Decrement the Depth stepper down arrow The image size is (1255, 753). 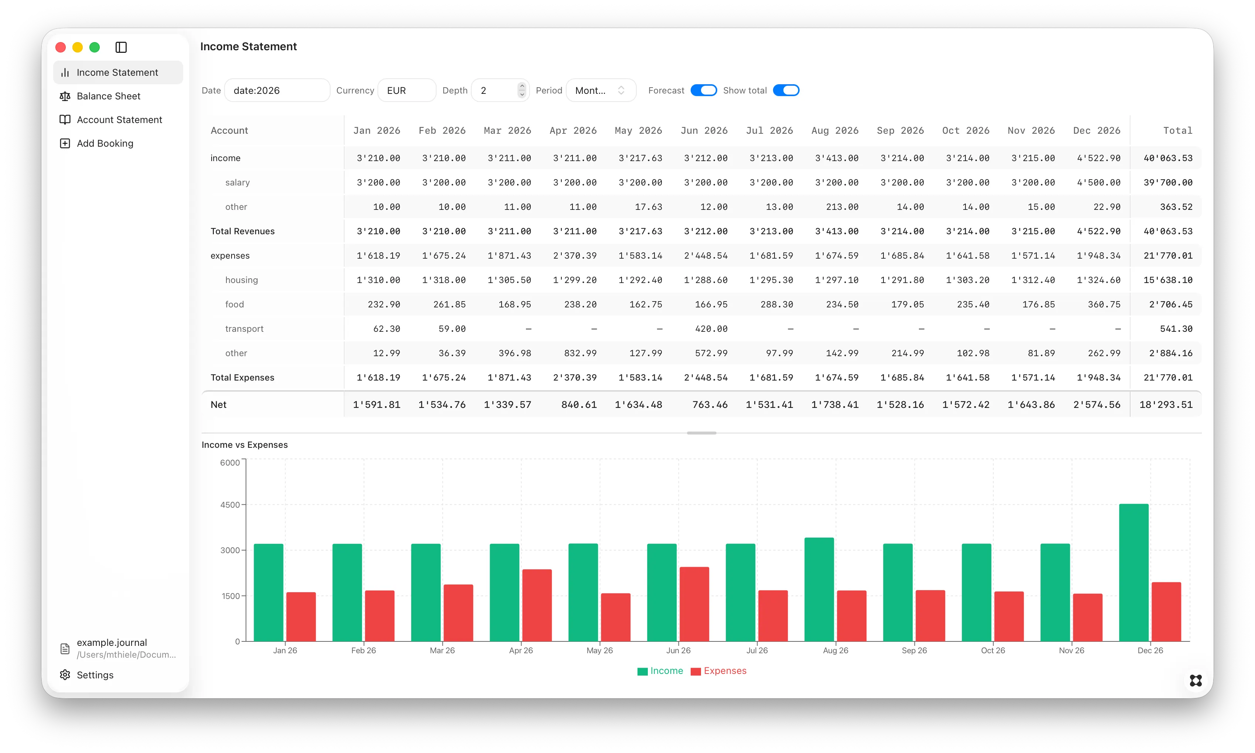pos(522,95)
